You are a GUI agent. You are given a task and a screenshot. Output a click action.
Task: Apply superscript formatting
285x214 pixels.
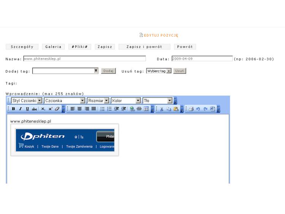pyautogui.click(x=50, y=109)
